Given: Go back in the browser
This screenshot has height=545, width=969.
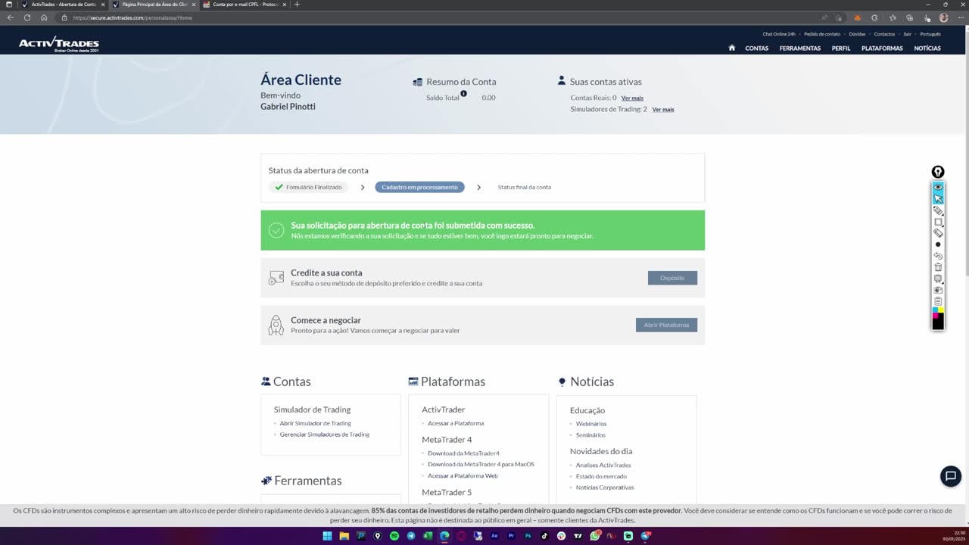Looking at the screenshot, I should point(11,17).
